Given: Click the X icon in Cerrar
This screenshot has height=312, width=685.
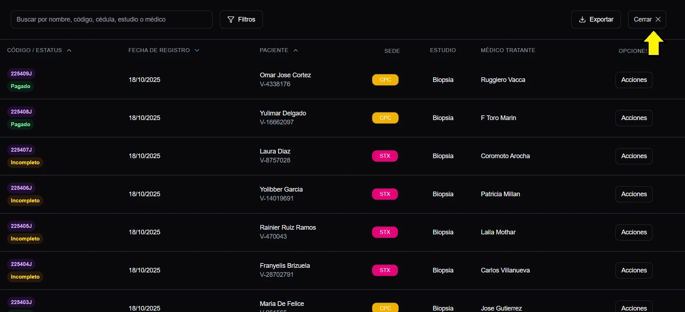Looking at the screenshot, I should (x=658, y=19).
